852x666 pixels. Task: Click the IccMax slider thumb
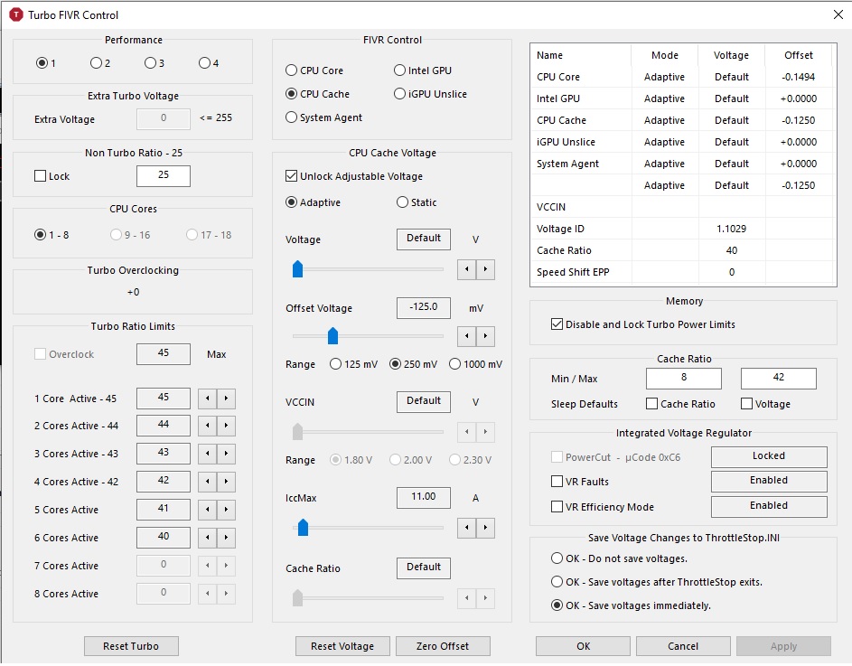tap(304, 528)
